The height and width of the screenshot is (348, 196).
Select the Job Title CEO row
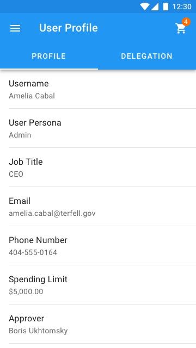[x=98, y=167]
